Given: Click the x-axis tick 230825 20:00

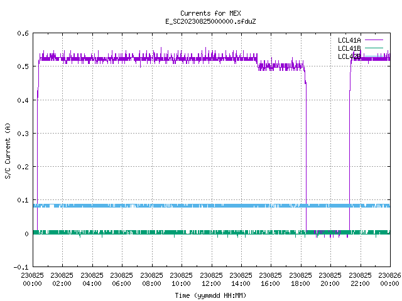Looking at the screenshot, I should 330,279.
